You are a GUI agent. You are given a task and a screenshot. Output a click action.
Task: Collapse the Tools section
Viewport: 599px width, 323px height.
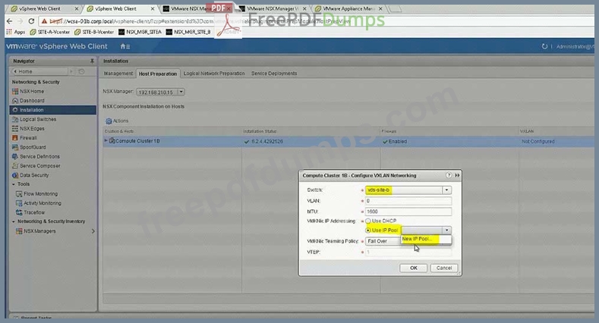[x=14, y=184]
